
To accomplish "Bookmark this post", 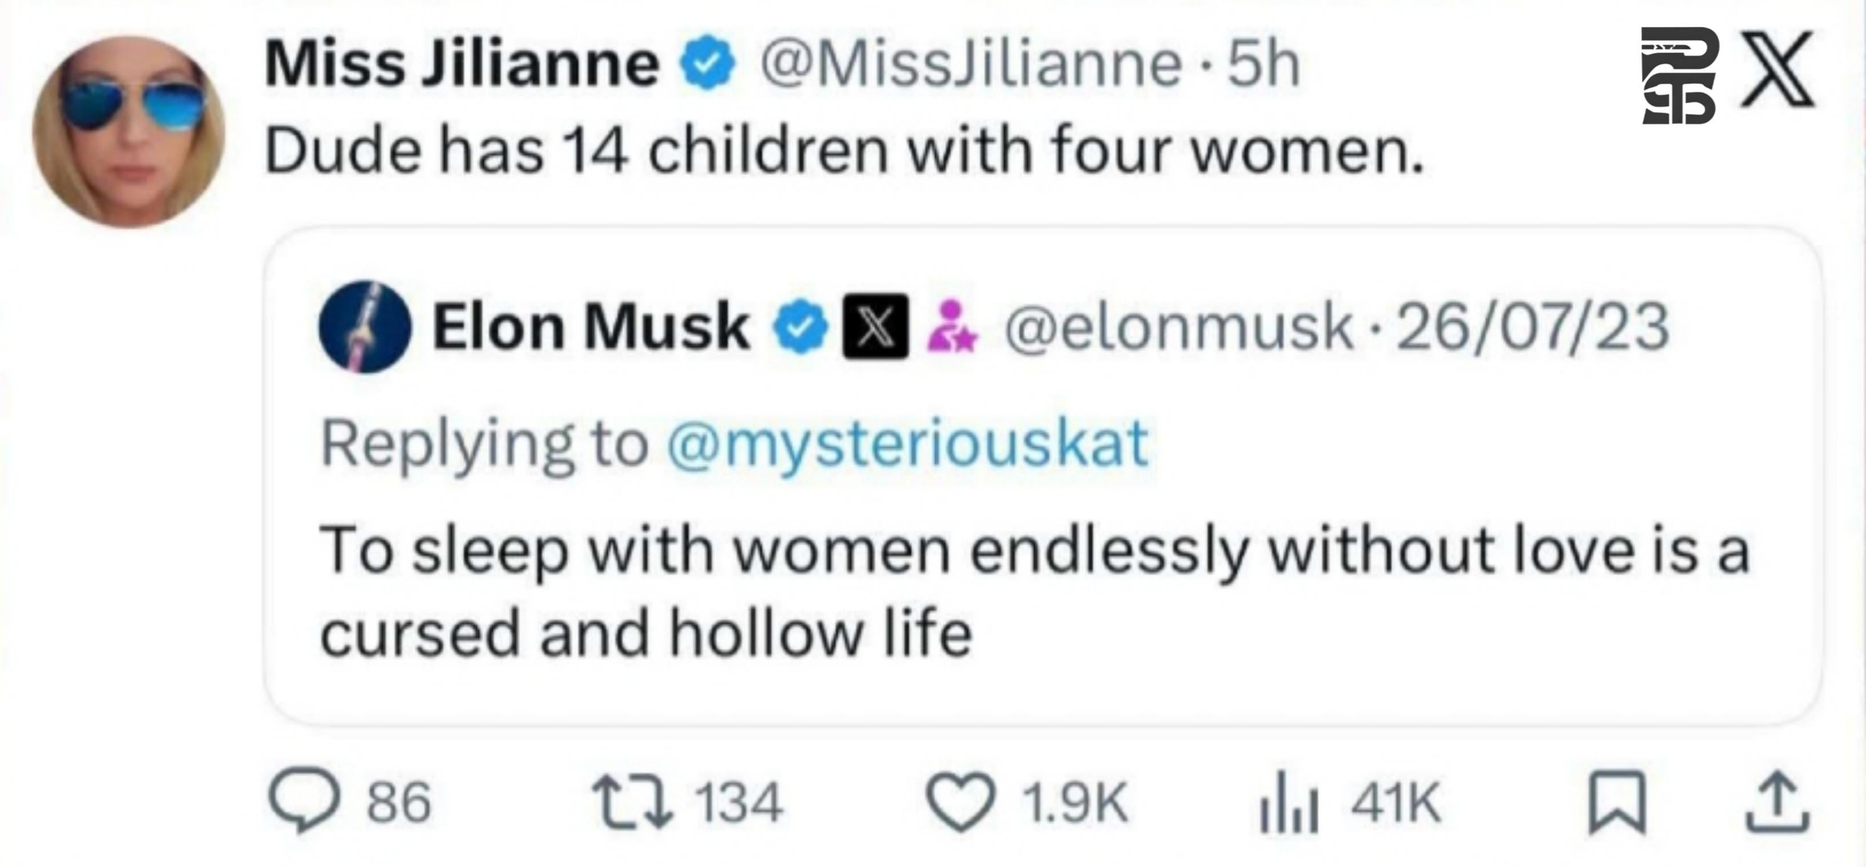I will click(x=1616, y=802).
